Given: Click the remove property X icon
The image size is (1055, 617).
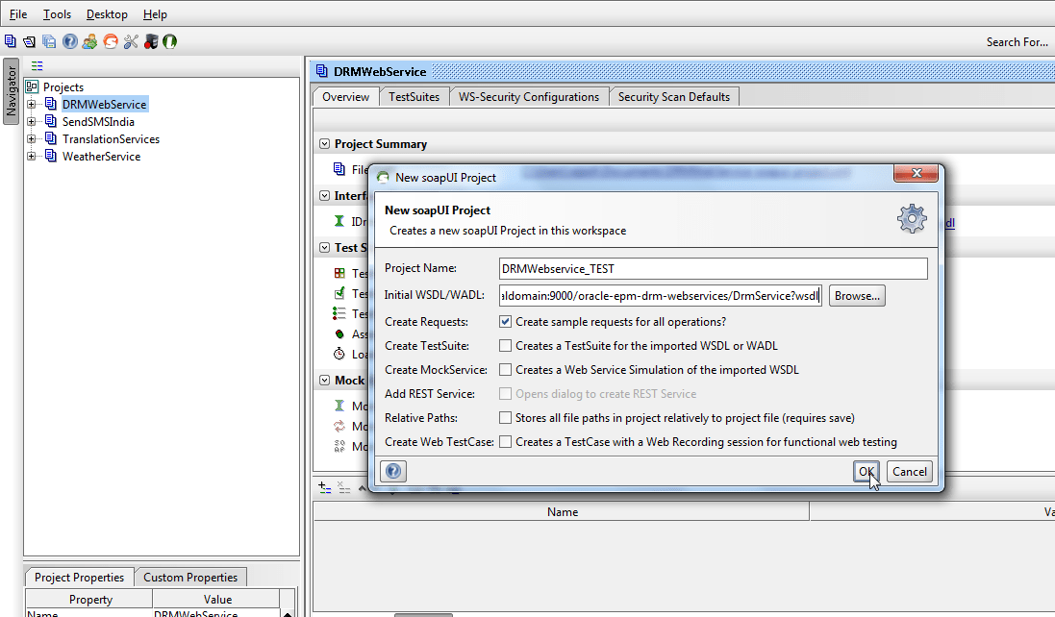Looking at the screenshot, I should [x=344, y=488].
